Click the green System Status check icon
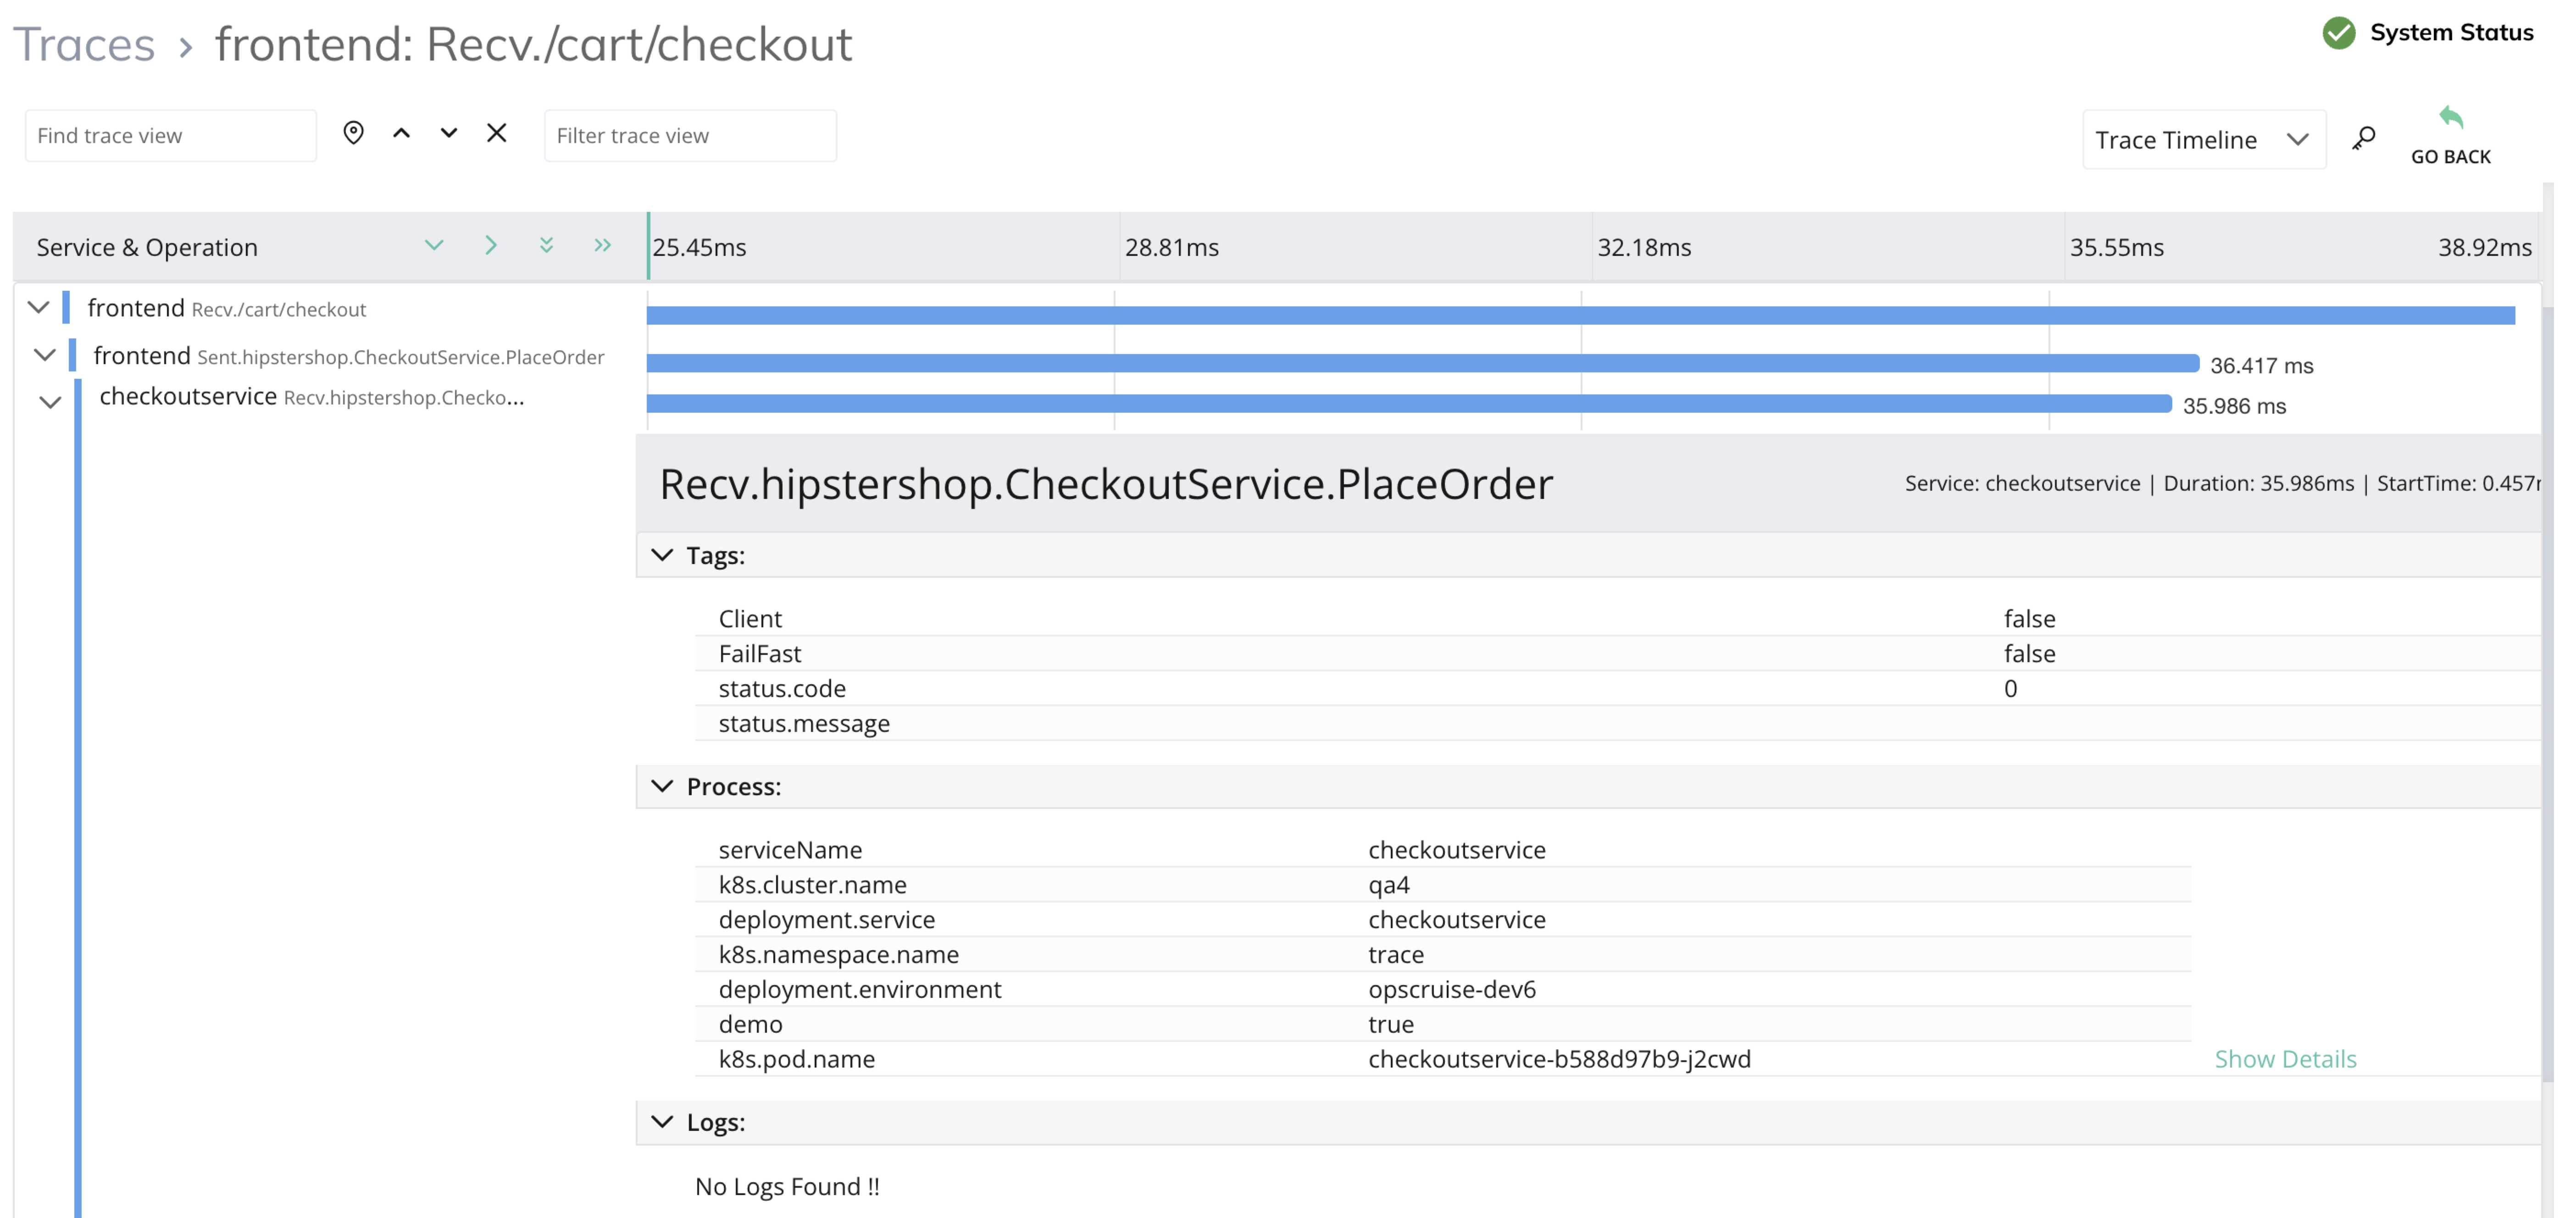Image resolution: width=2576 pixels, height=1218 pixels. (x=2339, y=33)
